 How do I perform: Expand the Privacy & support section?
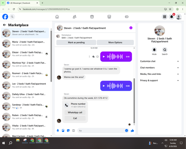tap(160, 80)
